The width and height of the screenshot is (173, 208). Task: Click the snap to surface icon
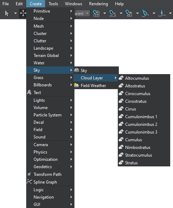[x=145, y=13]
